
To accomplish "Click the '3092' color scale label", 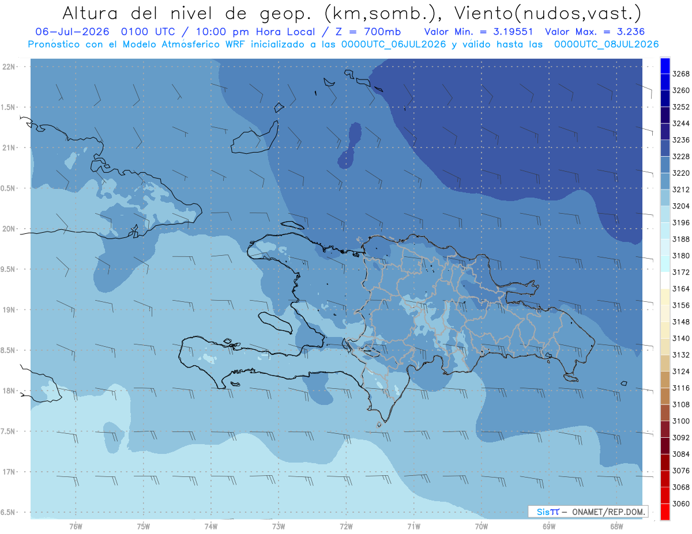I will 681,438.
